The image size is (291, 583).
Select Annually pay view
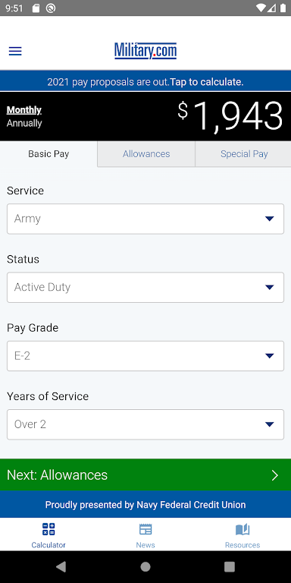point(24,123)
